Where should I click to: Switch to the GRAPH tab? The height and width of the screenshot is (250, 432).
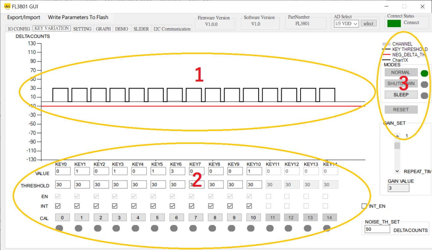pyautogui.click(x=103, y=29)
